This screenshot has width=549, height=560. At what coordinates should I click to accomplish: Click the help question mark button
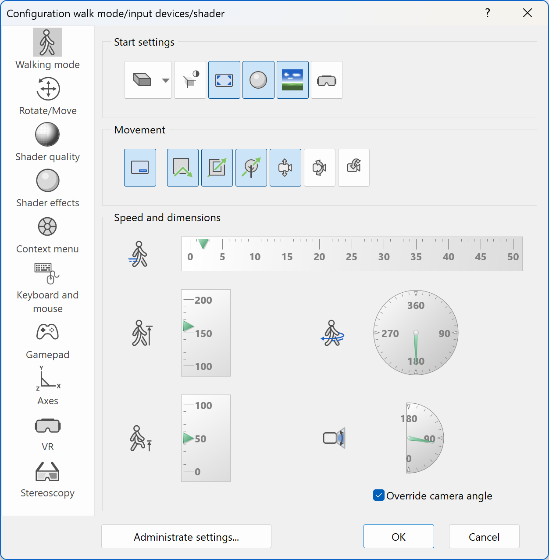coord(487,13)
